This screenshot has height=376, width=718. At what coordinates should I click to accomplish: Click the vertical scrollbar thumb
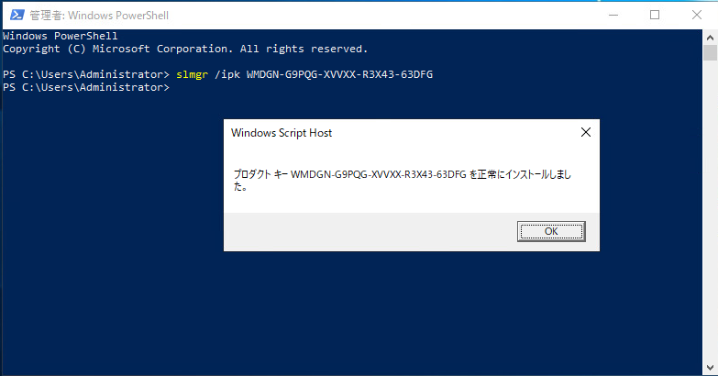click(x=710, y=52)
